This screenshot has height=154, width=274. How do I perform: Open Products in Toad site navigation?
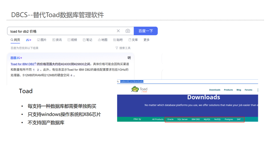(228, 90)
